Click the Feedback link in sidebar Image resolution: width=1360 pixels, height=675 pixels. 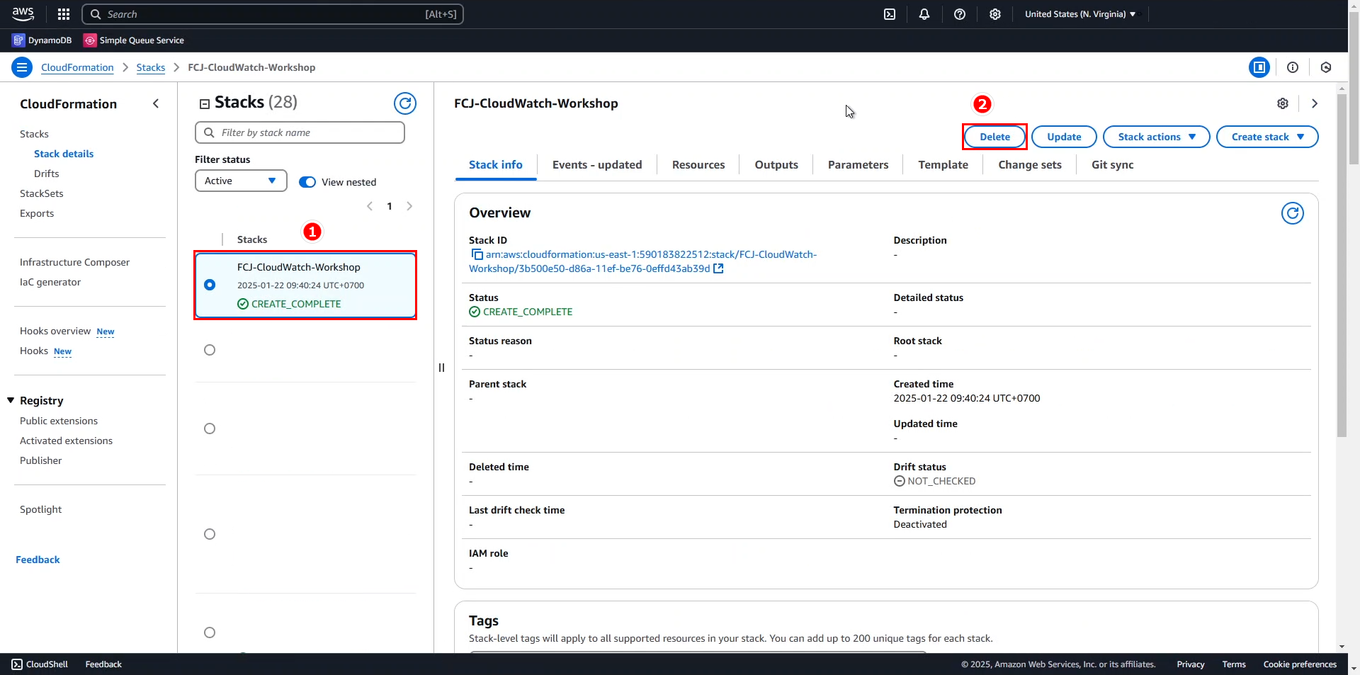click(38, 560)
